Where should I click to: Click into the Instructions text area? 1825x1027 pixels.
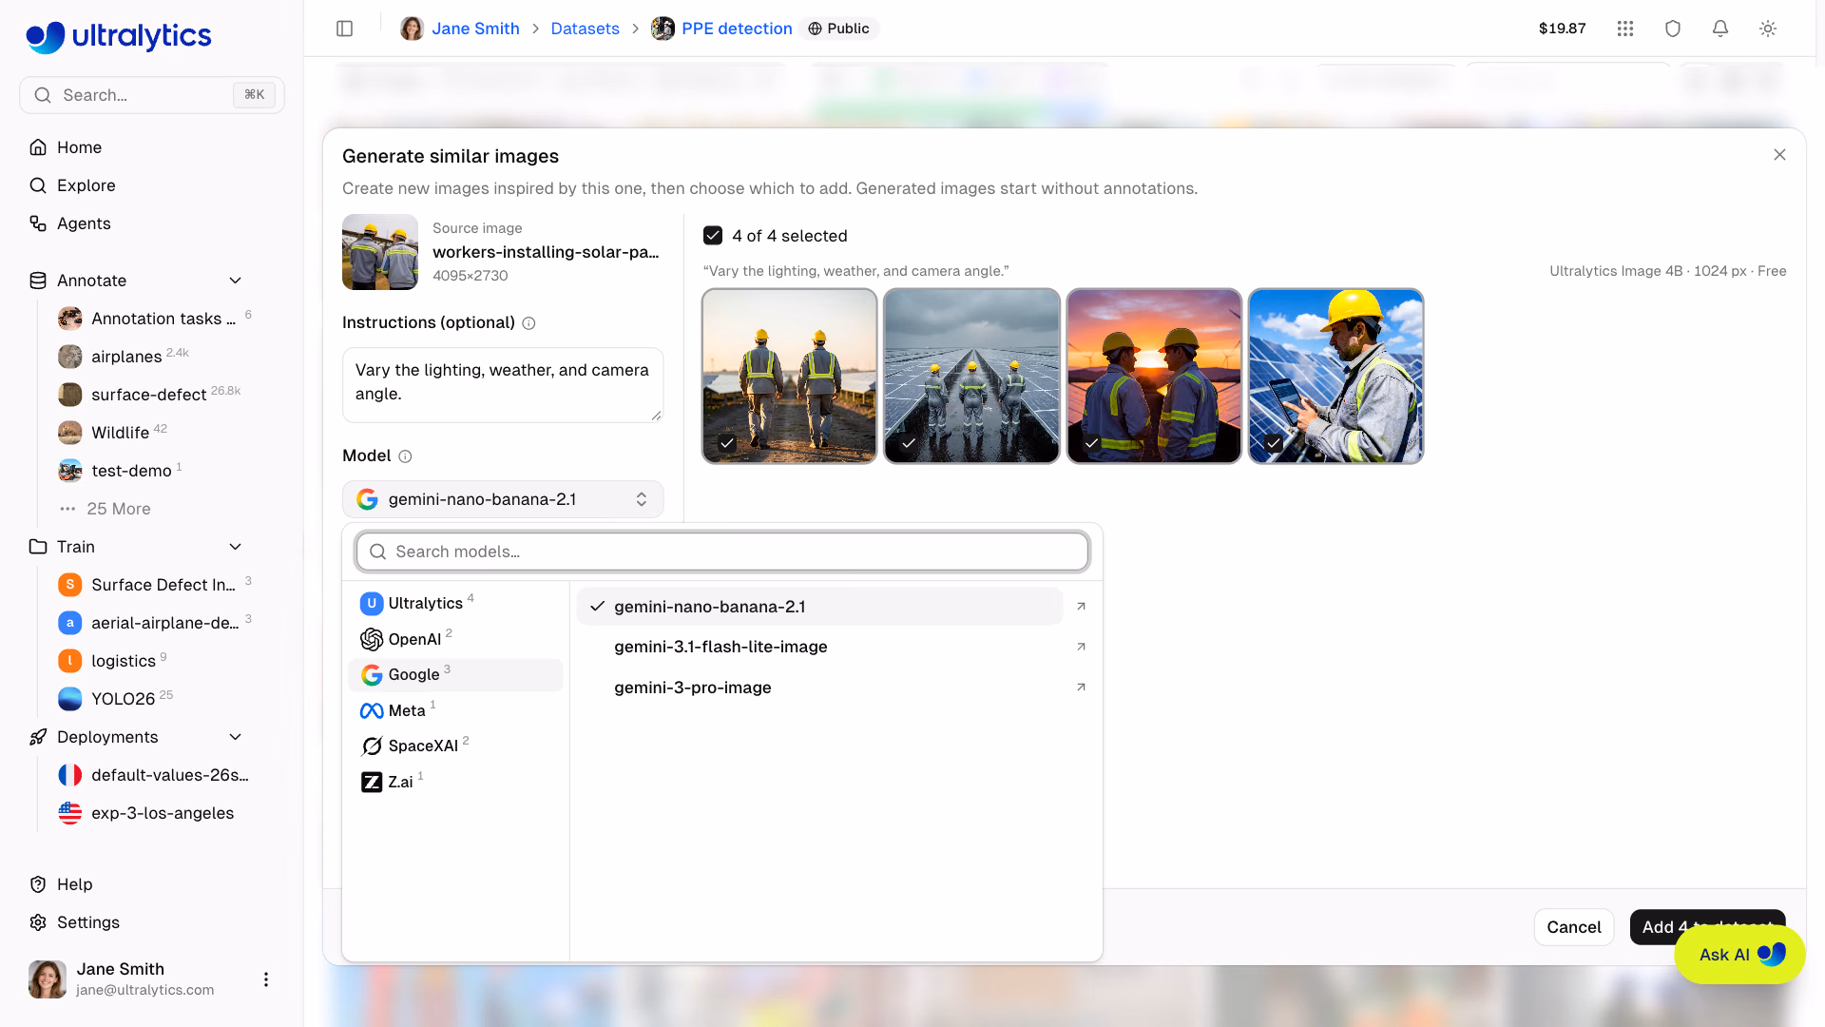[x=503, y=384]
